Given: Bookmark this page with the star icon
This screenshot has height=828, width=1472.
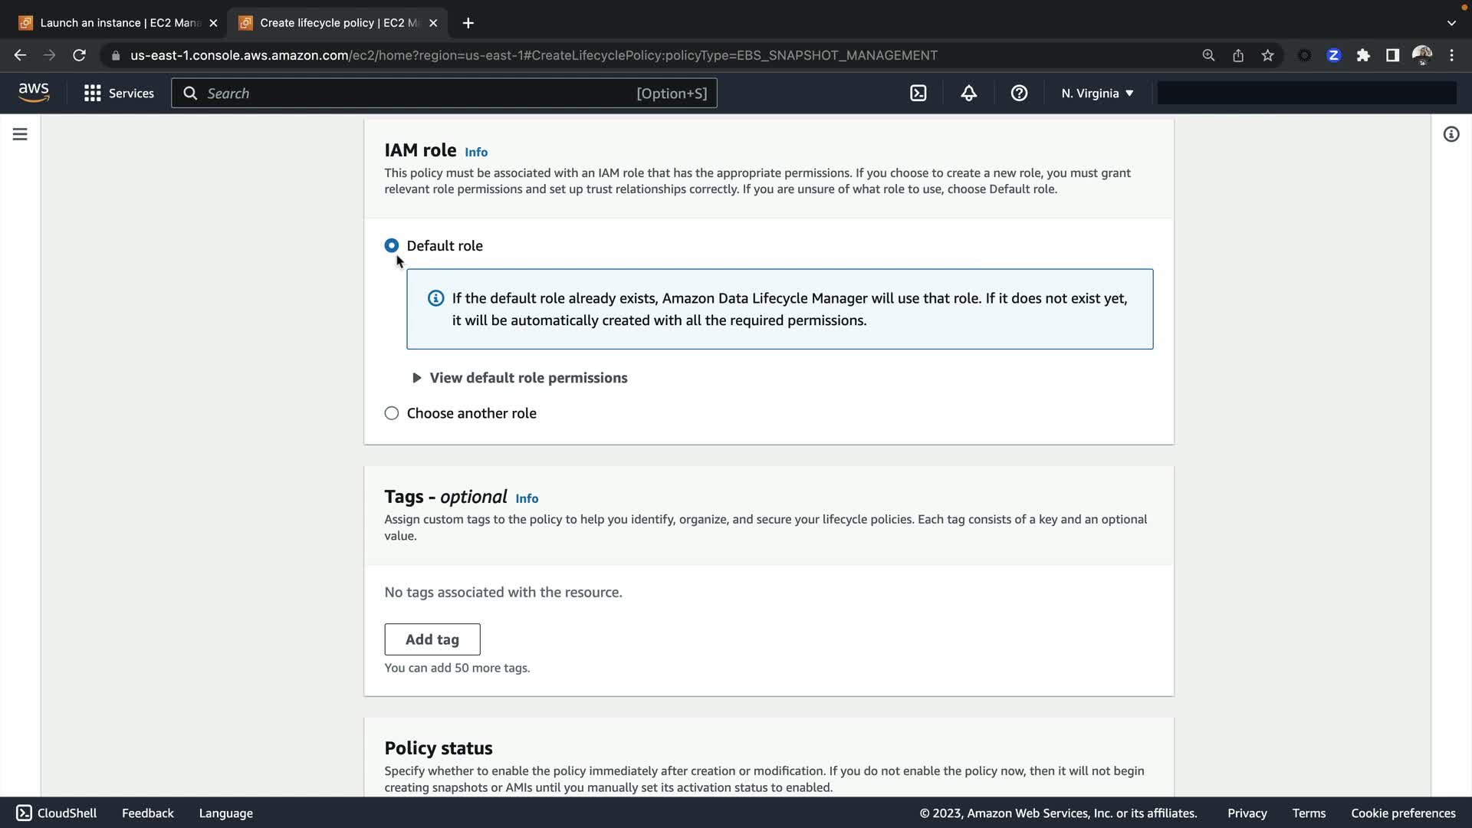Looking at the screenshot, I should tap(1267, 55).
